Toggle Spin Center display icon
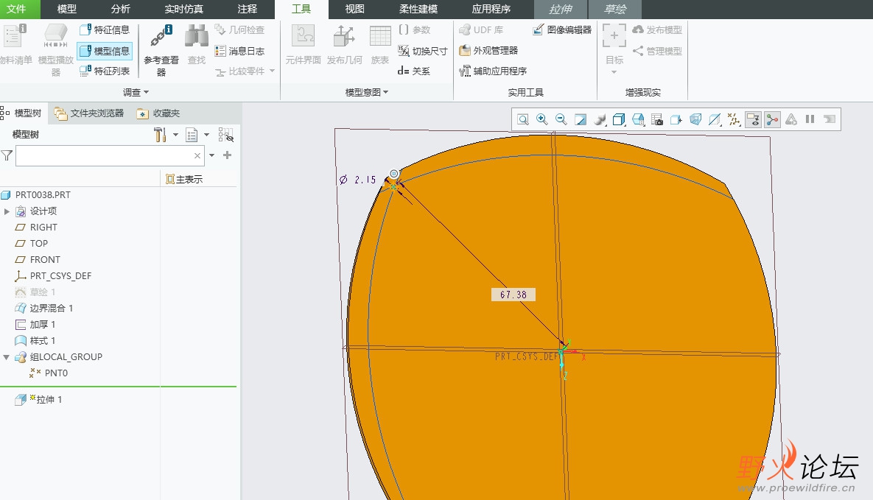Screen dimensions: 873x500 [772, 120]
